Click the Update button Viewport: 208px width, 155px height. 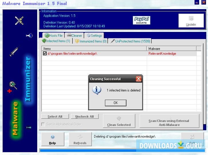pos(191,21)
